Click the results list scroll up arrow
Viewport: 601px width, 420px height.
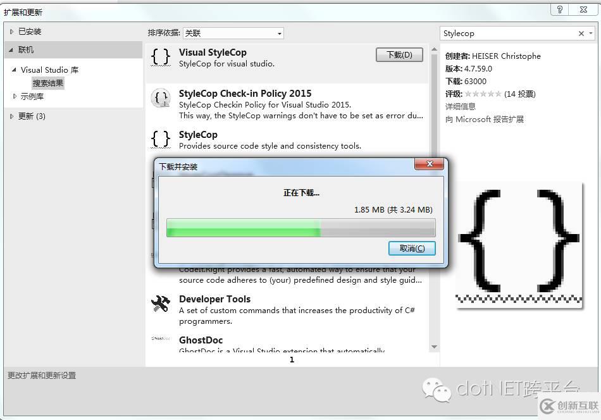pyautogui.click(x=434, y=49)
